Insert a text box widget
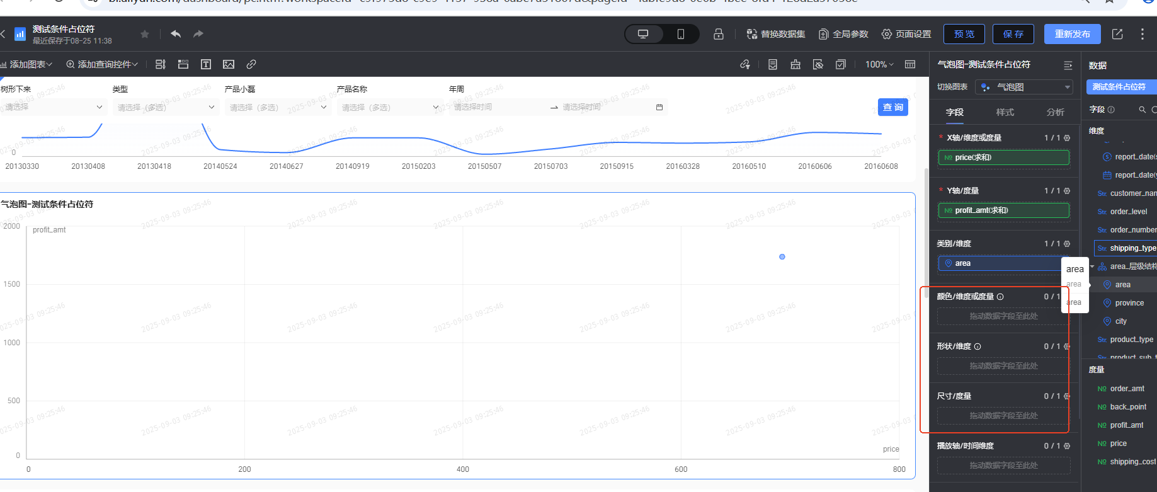This screenshot has width=1157, height=492. coord(206,64)
